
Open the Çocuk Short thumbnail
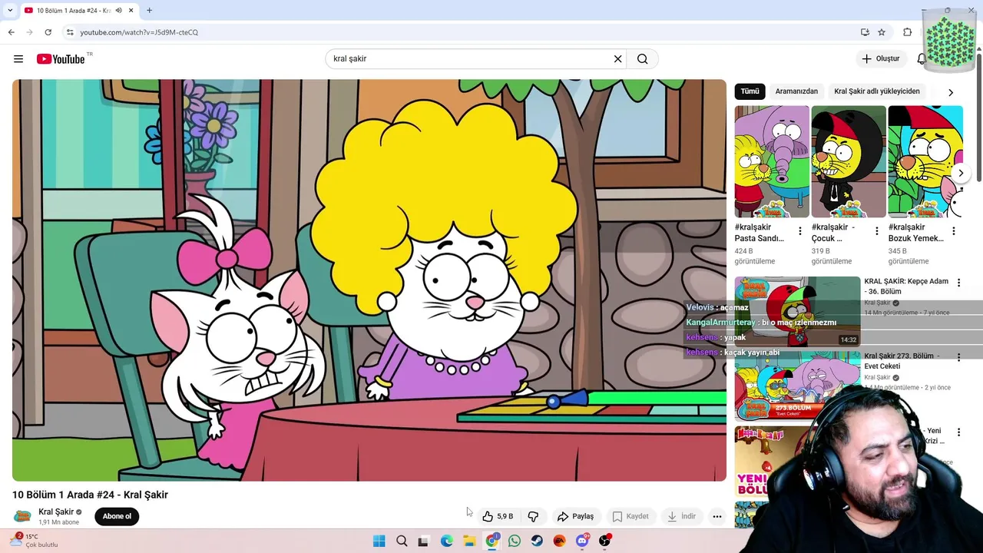pos(849,161)
